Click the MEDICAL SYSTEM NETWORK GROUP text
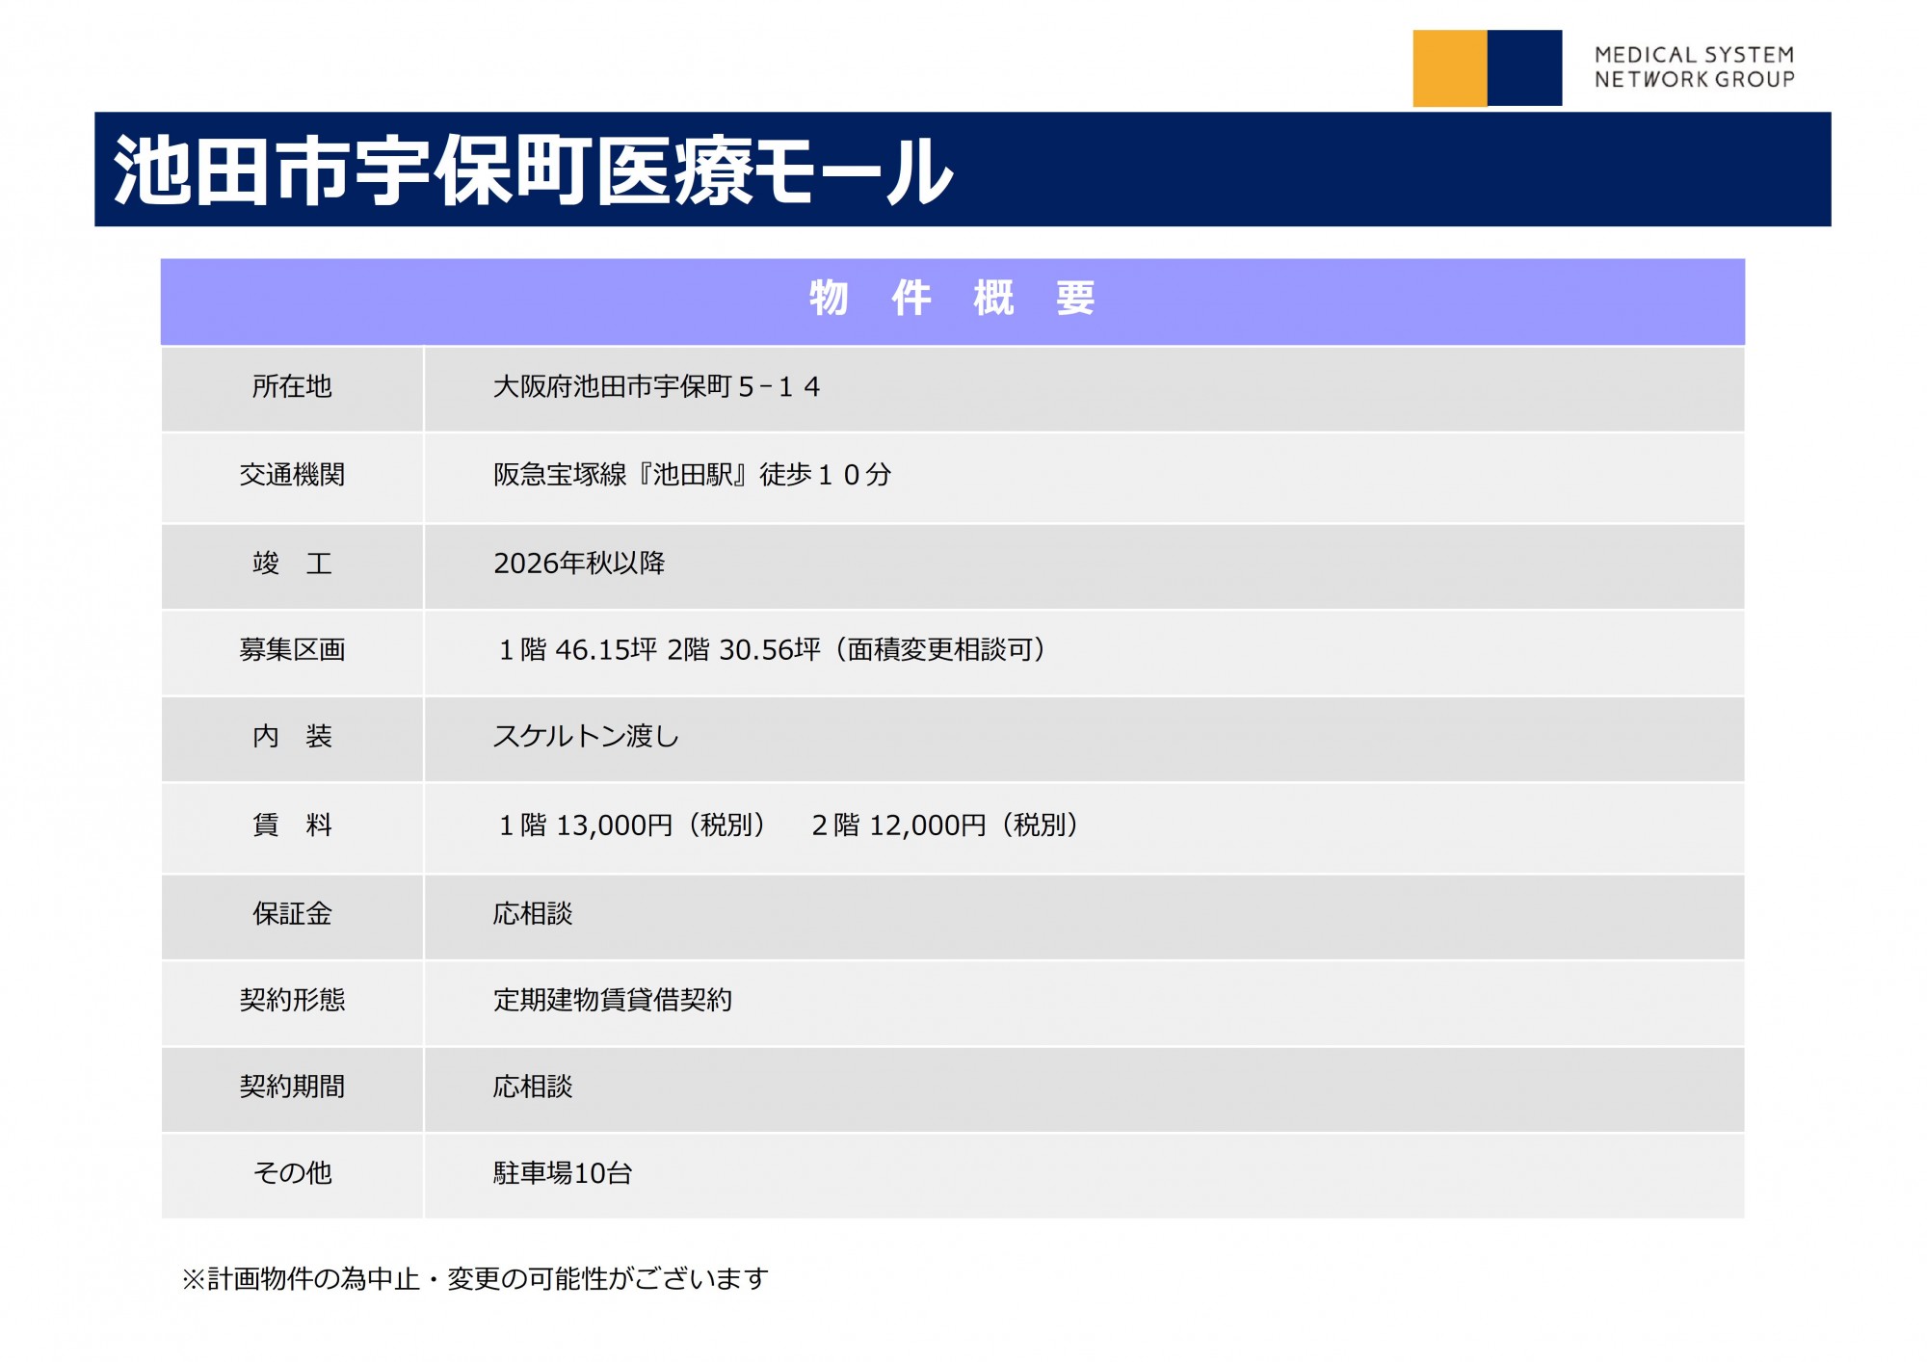This screenshot has height=1362, width=1927. coord(1694,67)
